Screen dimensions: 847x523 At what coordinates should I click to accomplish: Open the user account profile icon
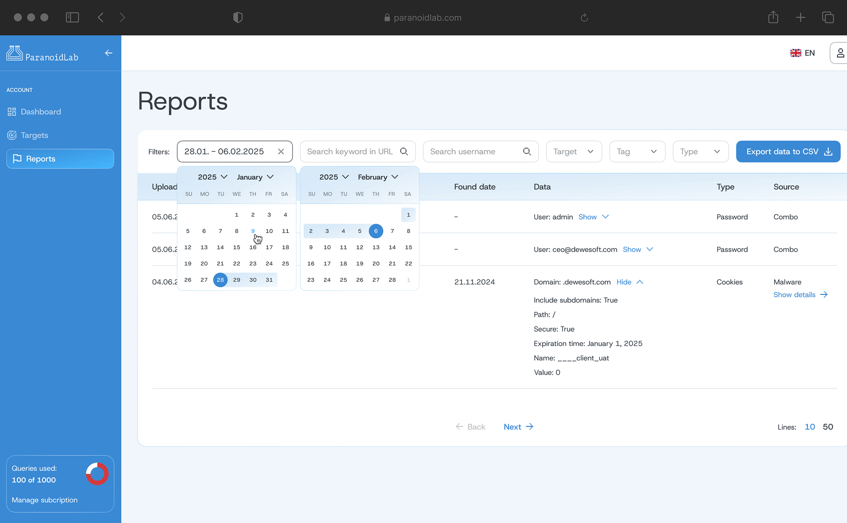[840, 53]
